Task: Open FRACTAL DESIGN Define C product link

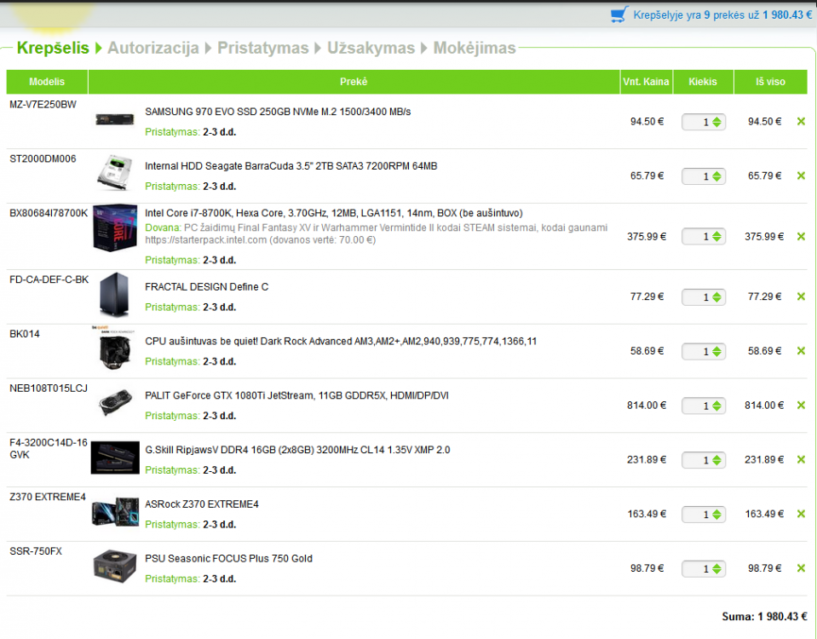Action: pyautogui.click(x=207, y=286)
